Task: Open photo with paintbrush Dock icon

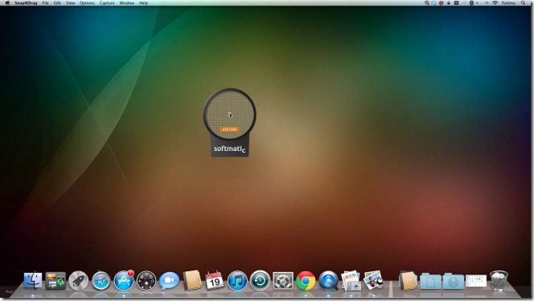Action: click(374, 280)
